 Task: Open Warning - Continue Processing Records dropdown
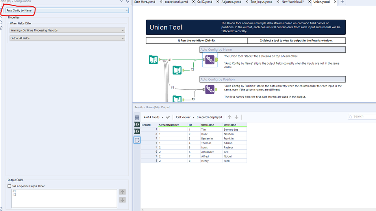[67, 30]
